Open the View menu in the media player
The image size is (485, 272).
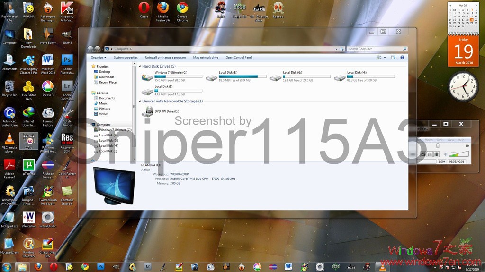[450, 139]
